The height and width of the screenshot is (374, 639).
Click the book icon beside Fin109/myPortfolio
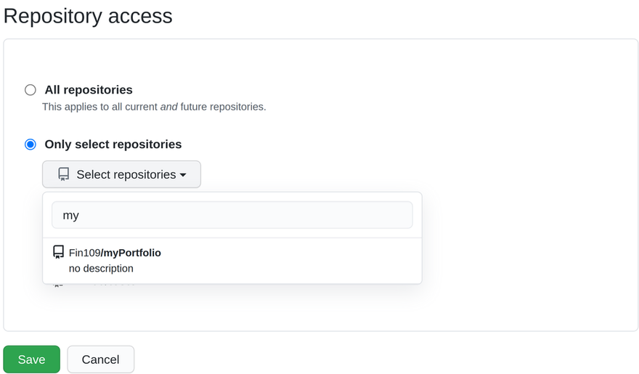(x=59, y=253)
